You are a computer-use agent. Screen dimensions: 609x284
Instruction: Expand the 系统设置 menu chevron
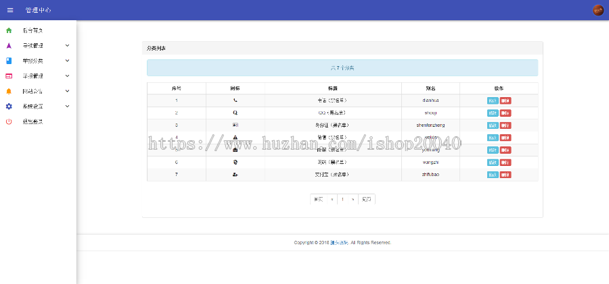(67, 107)
